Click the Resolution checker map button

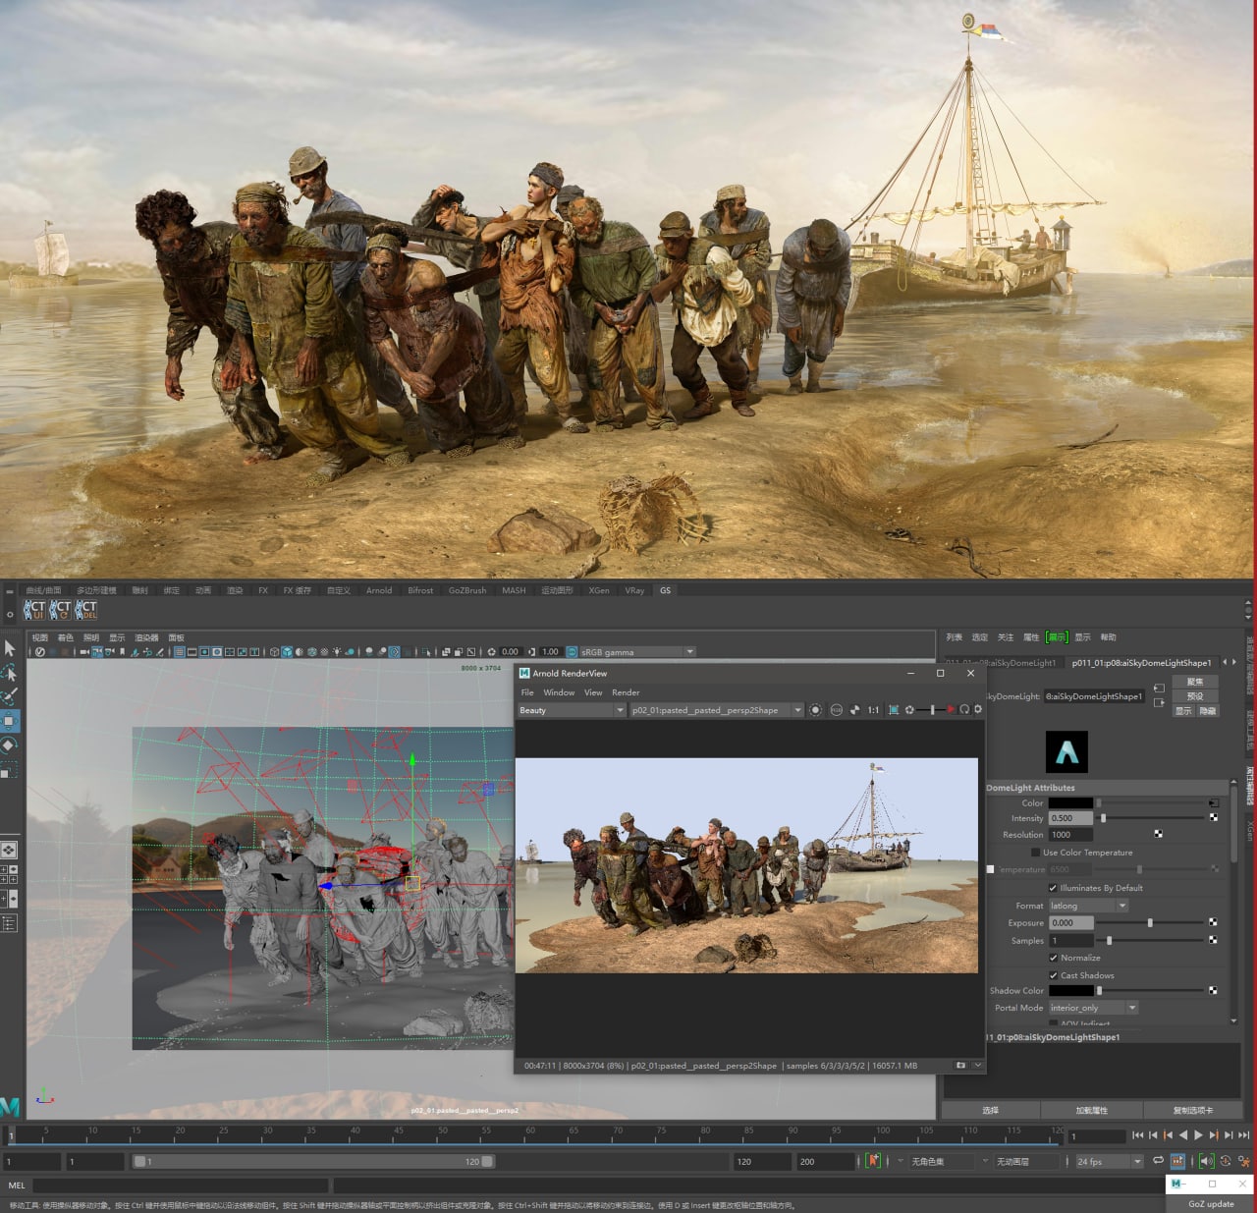pyautogui.click(x=1159, y=834)
